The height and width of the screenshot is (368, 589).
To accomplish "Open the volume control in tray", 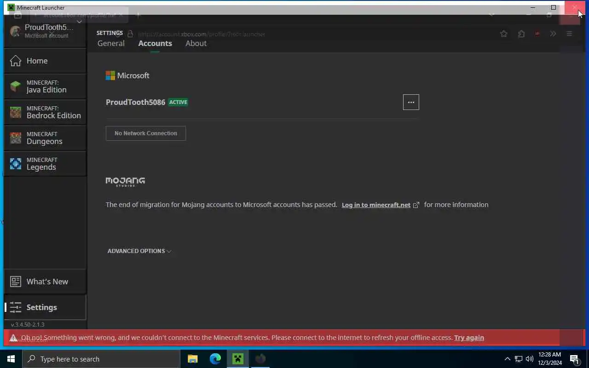I will click(530, 359).
